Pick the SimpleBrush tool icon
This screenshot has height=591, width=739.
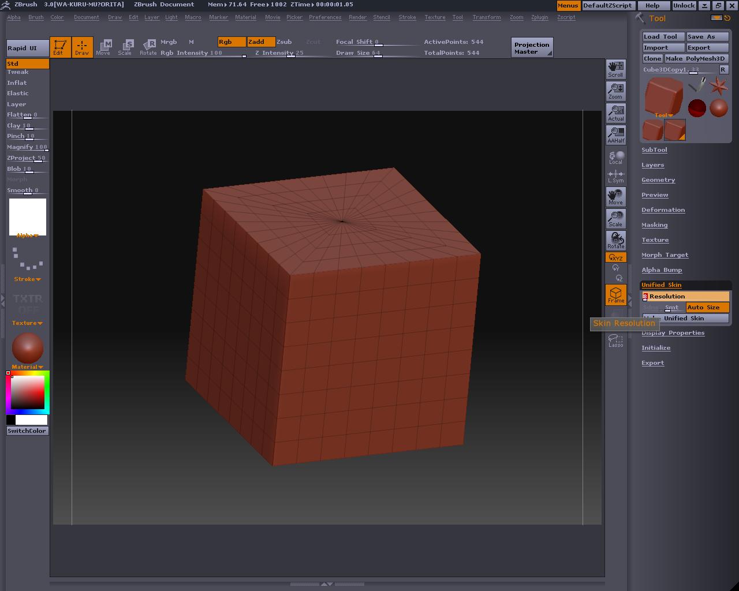697,85
